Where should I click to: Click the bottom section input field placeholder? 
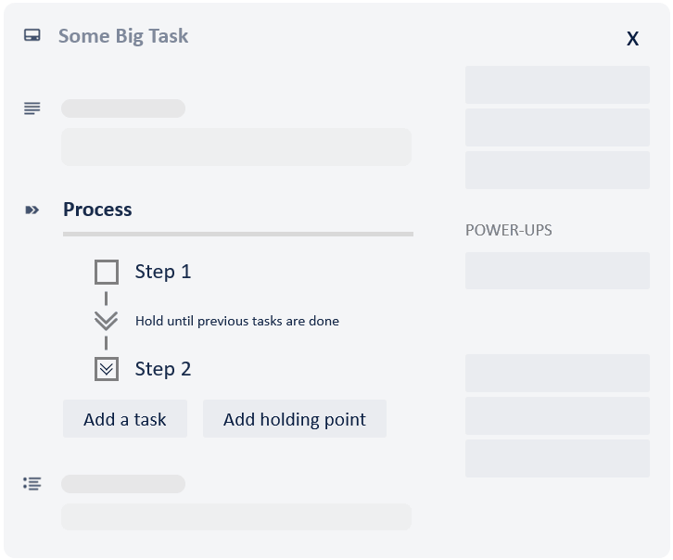pos(236,516)
